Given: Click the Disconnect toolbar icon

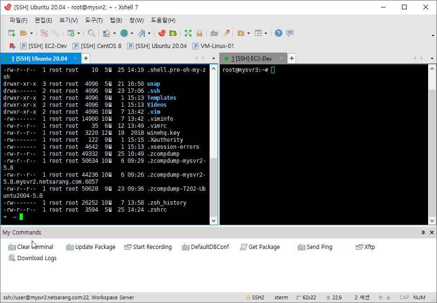Looking at the screenshot, I should click(x=44, y=34).
